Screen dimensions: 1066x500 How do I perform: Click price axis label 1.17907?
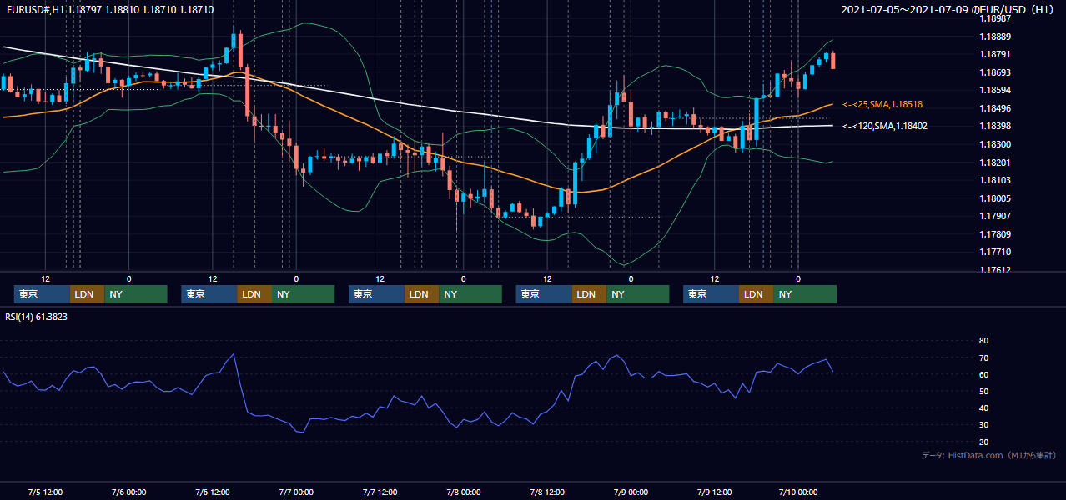[995, 216]
